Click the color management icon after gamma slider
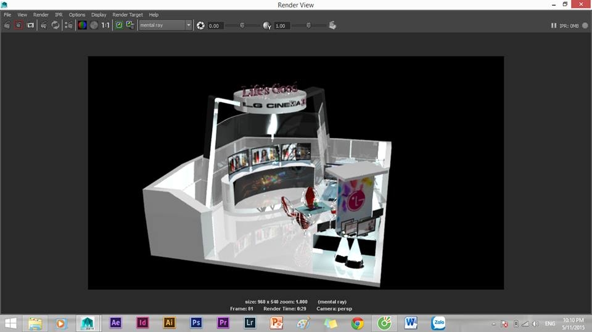The image size is (592, 332). pos(332,25)
